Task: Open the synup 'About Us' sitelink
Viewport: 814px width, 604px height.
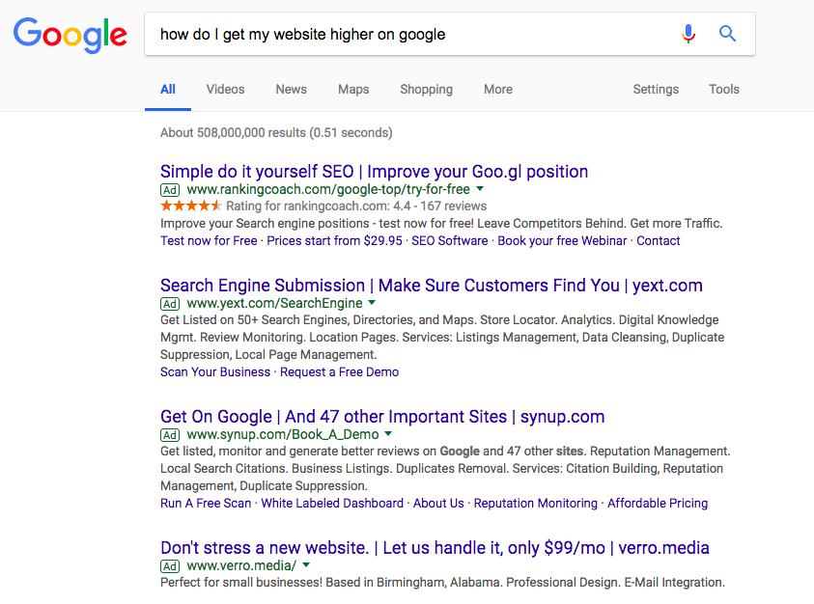Action: click(438, 504)
